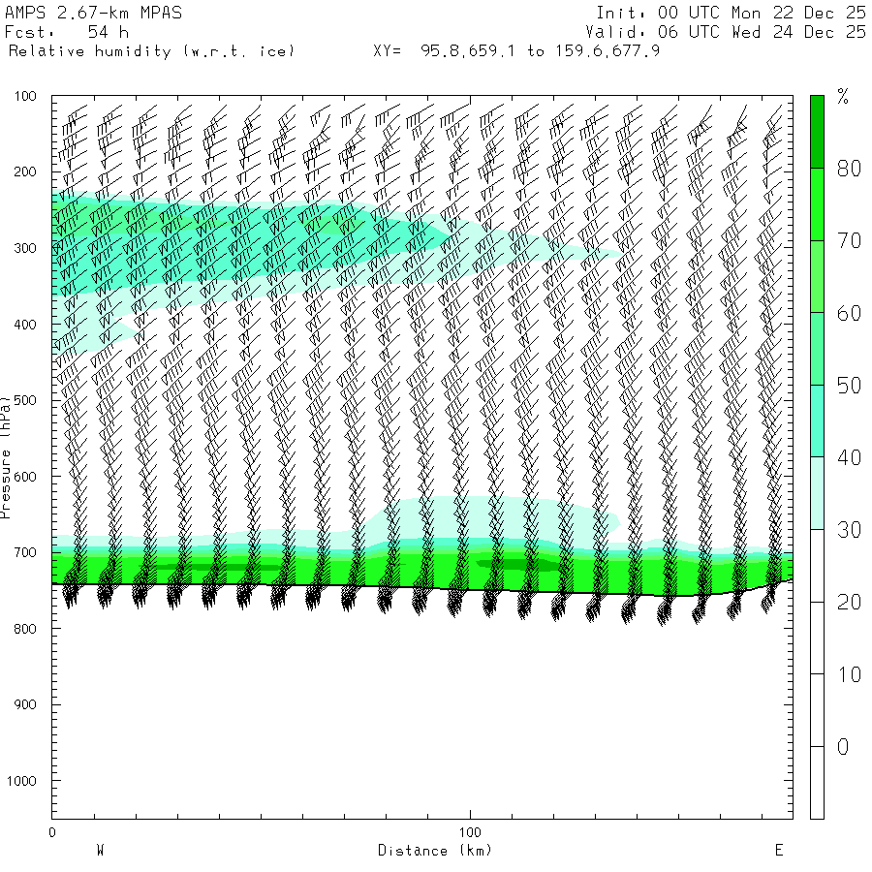Select the bright green 70-80% colorbar swatch
872x872 pixels.
[x=817, y=204]
